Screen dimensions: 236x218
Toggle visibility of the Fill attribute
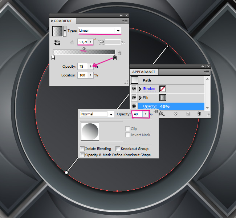[x=134, y=98]
